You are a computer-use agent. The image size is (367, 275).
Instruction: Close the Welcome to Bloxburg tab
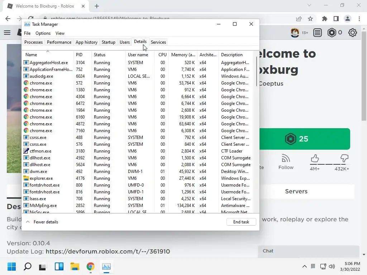(83, 6)
